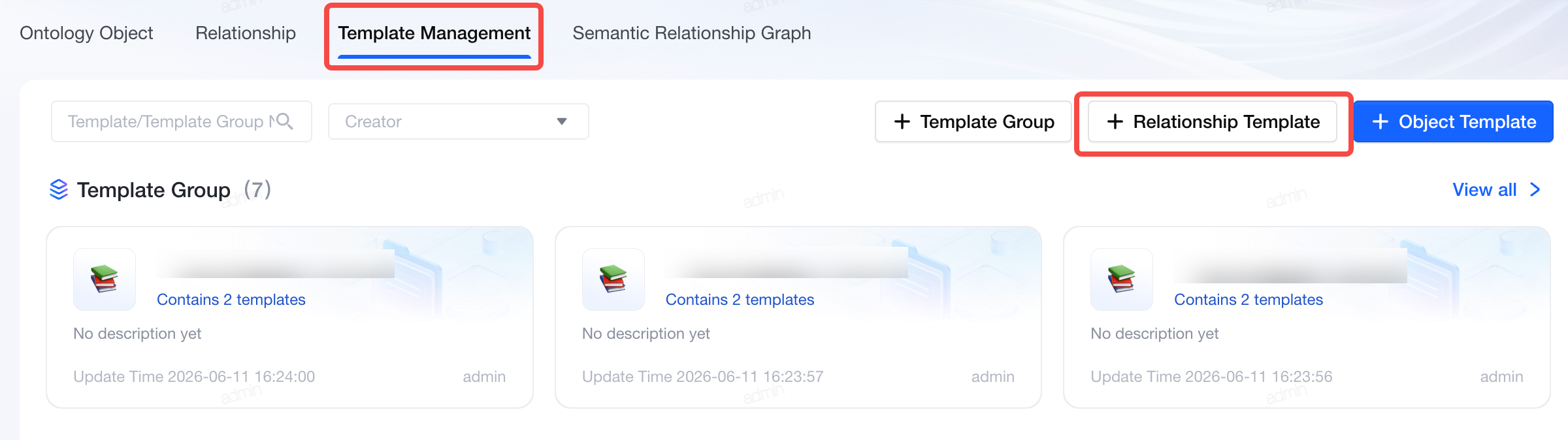
Task: Expand the Creator dropdown arrow
Action: [562, 121]
